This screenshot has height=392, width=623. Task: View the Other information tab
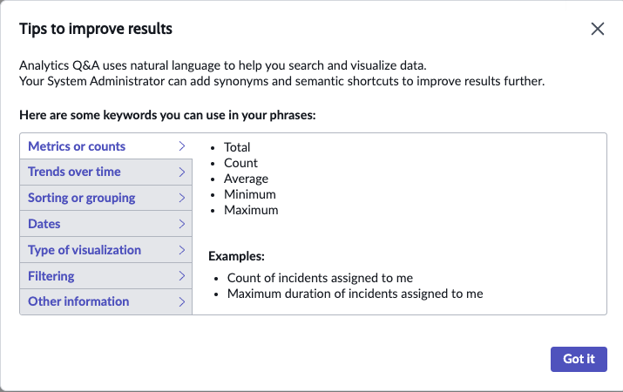[x=106, y=302]
